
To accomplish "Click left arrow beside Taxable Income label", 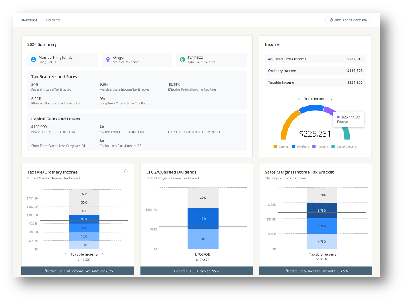I will (x=65, y=255).
